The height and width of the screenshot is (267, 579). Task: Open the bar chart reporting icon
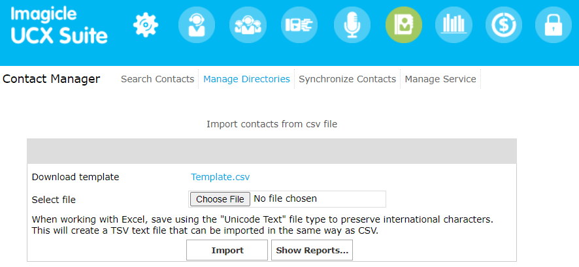pos(454,25)
